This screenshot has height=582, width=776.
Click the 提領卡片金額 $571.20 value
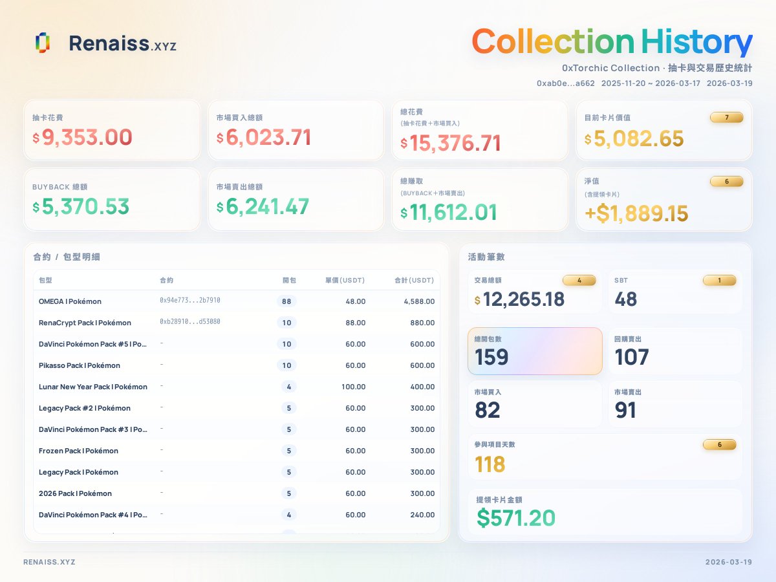coord(516,518)
